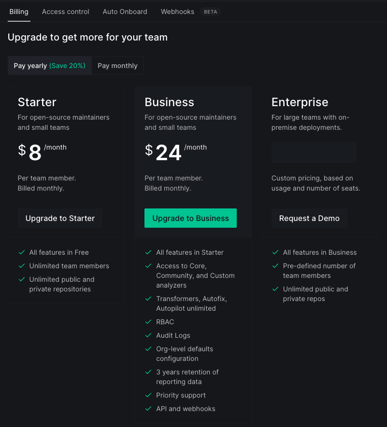Image resolution: width=387 pixels, height=427 pixels.
Task: Click the empty pricing field on the Enterprise card
Action: (x=314, y=152)
